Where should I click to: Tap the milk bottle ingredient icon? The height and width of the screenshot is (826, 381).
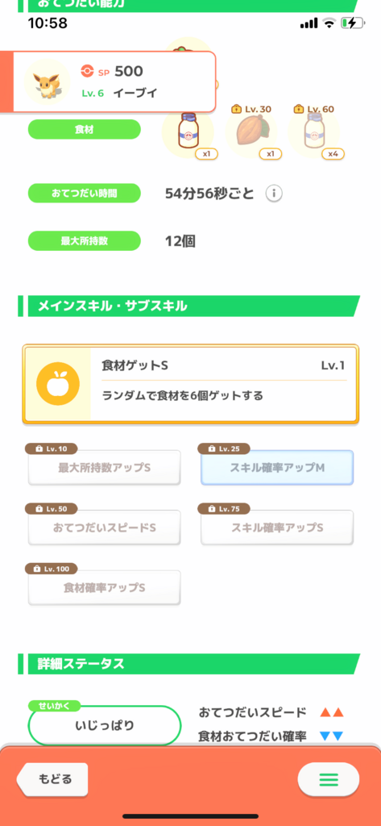pos(188,131)
